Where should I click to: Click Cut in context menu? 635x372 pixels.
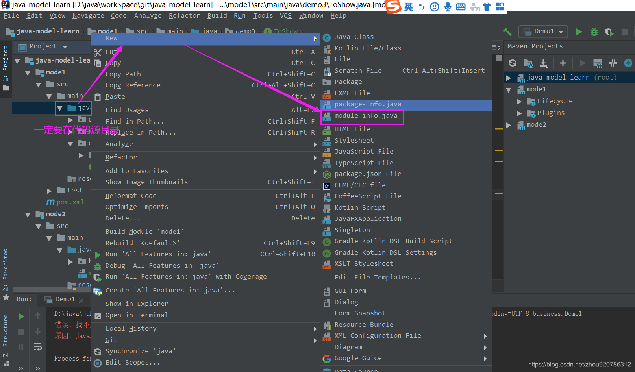click(205, 52)
